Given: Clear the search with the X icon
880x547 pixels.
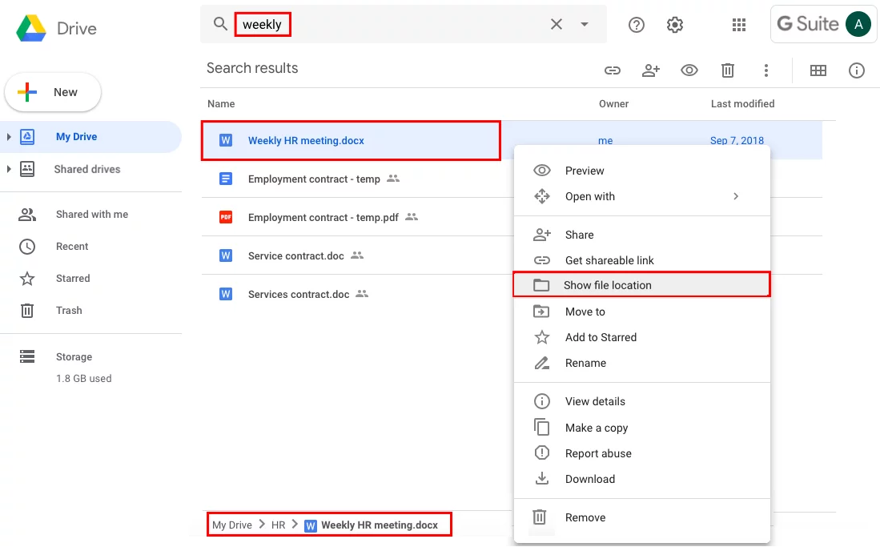Looking at the screenshot, I should tap(557, 24).
